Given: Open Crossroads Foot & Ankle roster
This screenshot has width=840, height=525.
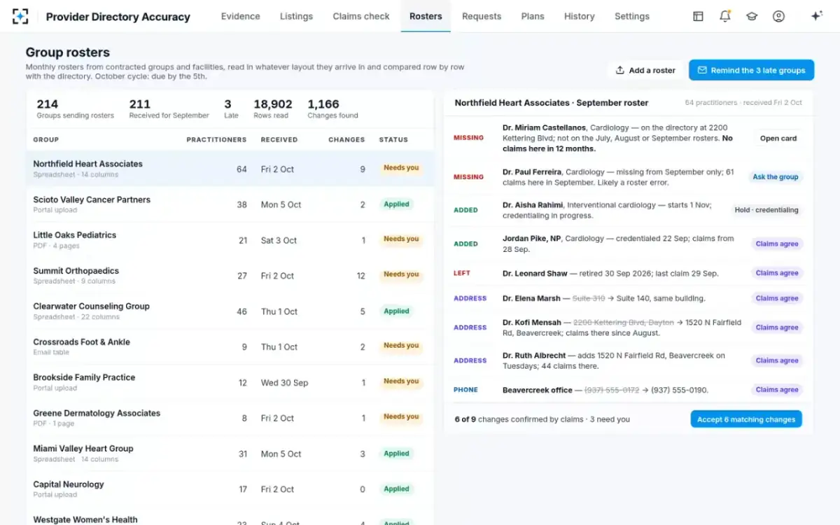Looking at the screenshot, I should pyautogui.click(x=230, y=347).
